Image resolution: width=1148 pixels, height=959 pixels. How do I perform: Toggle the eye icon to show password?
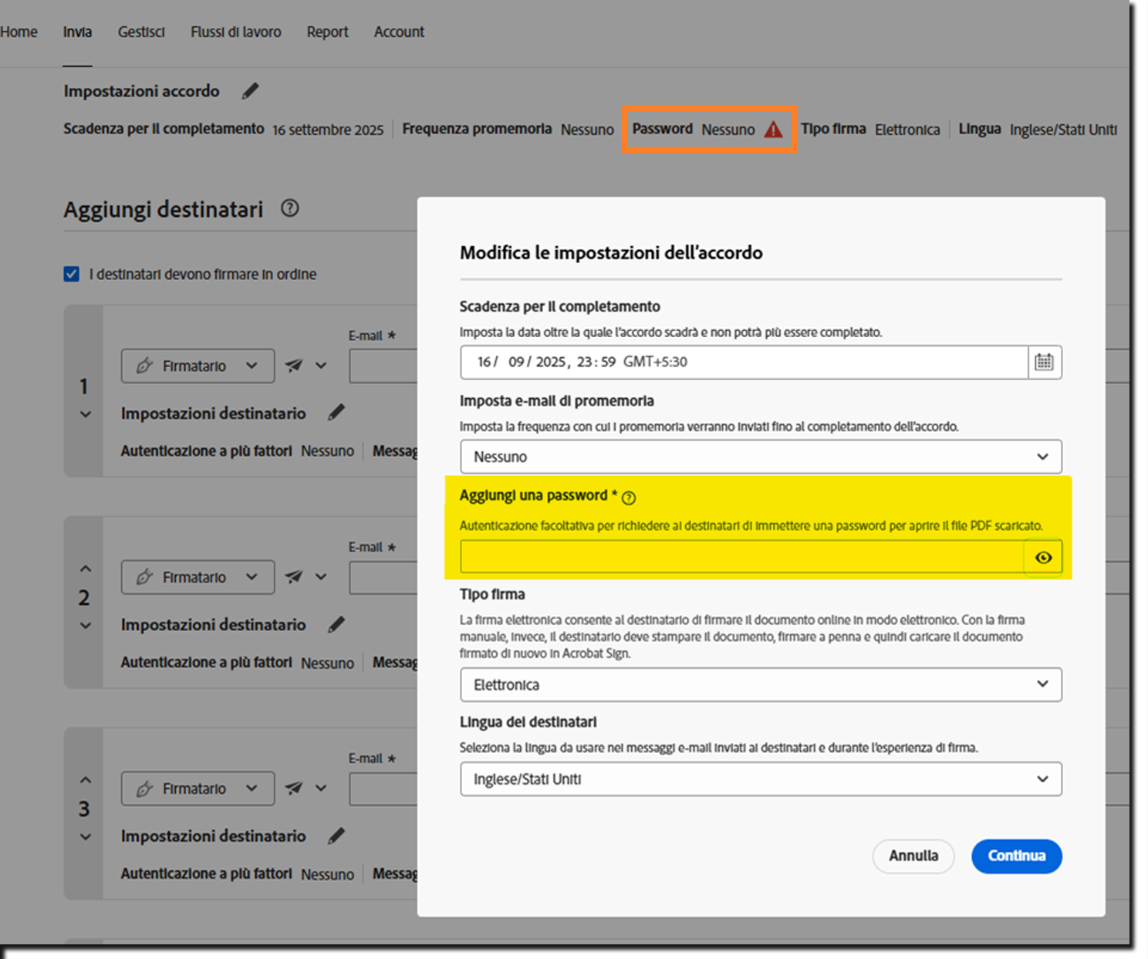point(1043,557)
